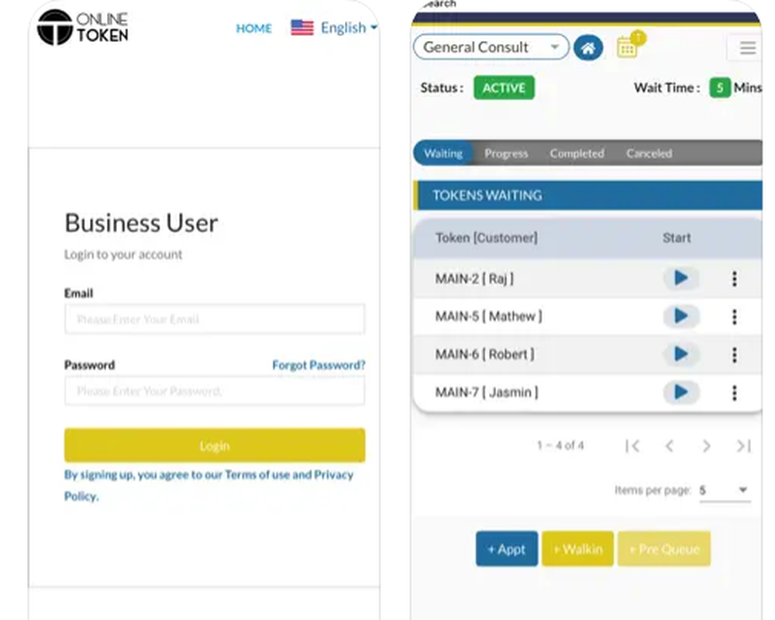Expand the General Consult dropdown

click(x=491, y=47)
